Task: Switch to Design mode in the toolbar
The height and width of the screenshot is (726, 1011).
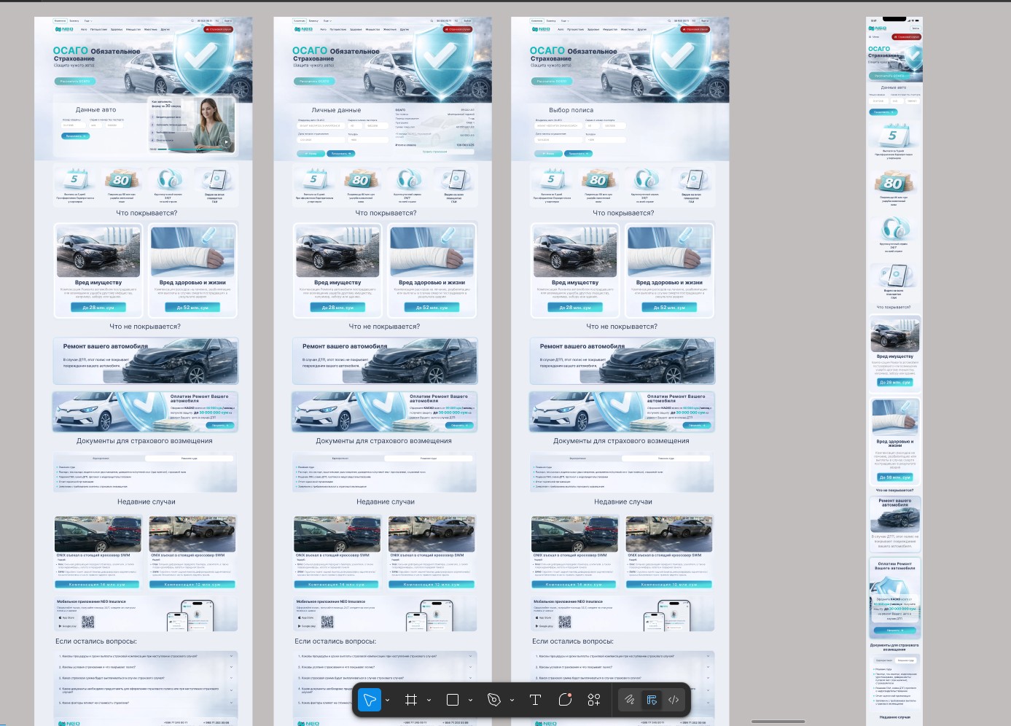Action: pos(652,700)
